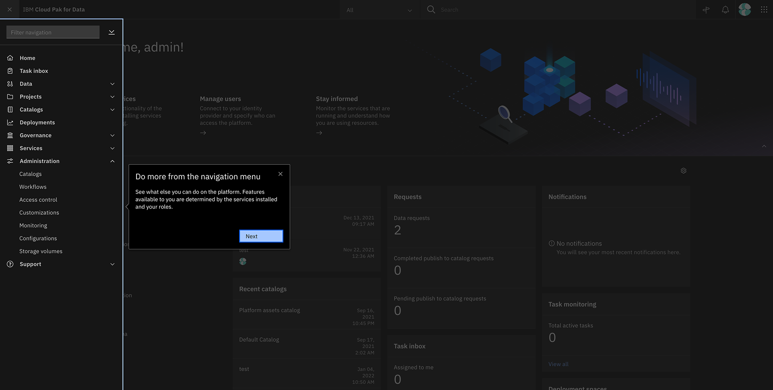The width and height of the screenshot is (773, 390).
Task: Open test catalog in Recent catalogs
Action: click(244, 369)
